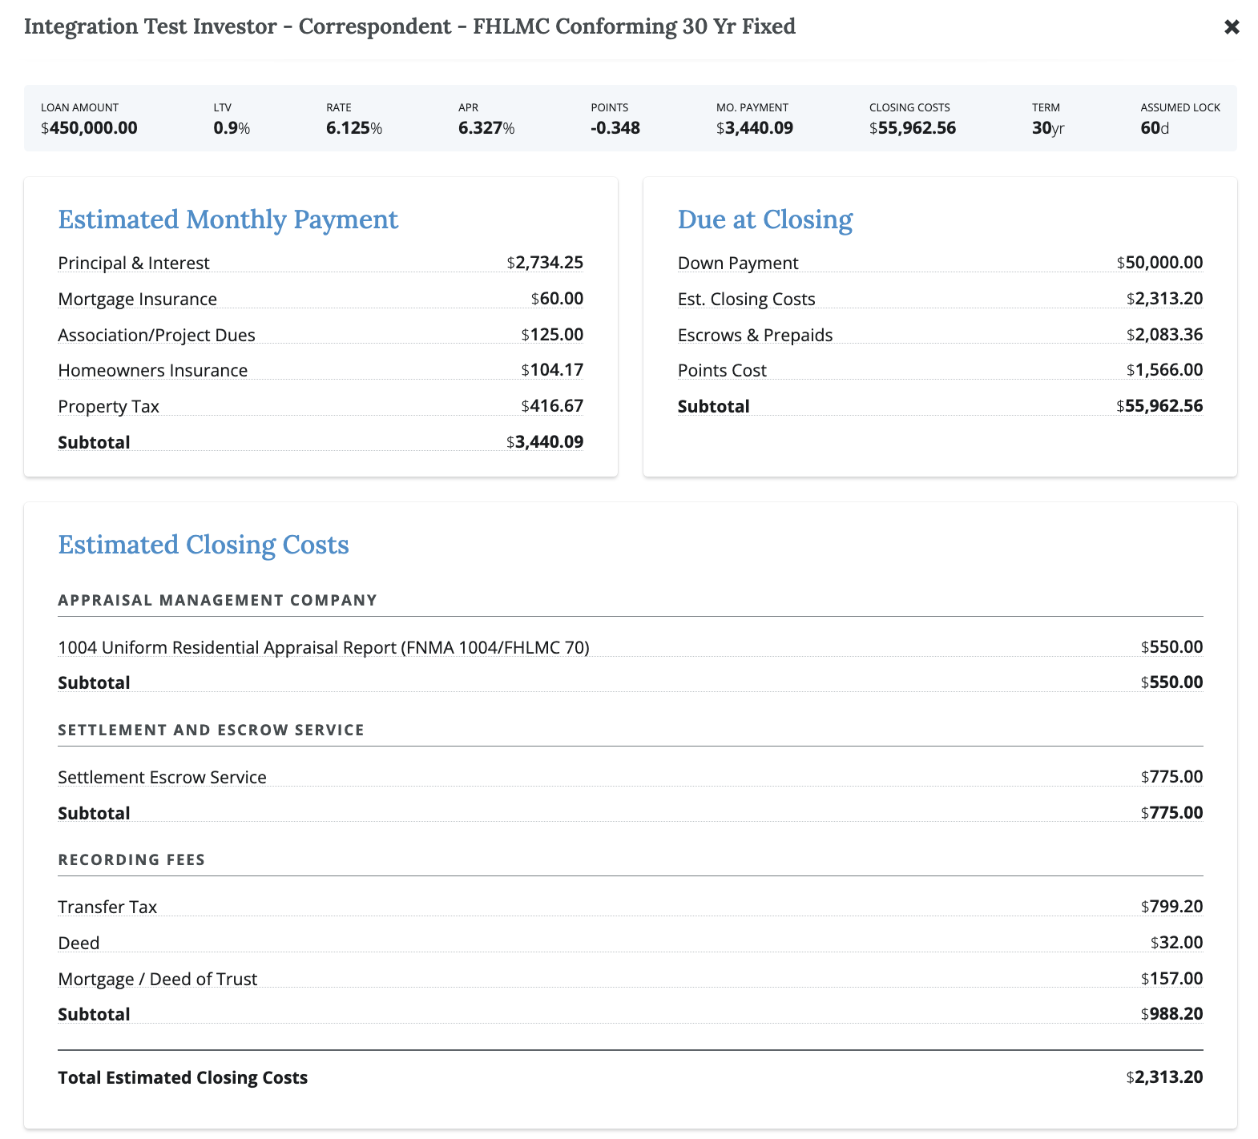1258x1139 pixels.
Task: Click the Escrows & Prepaids label
Action: pos(755,335)
